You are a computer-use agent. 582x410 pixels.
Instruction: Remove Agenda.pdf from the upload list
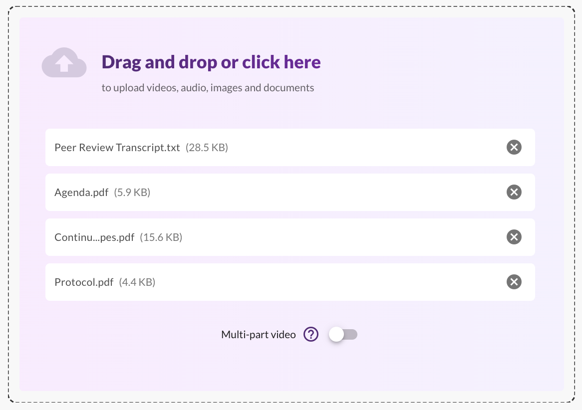[514, 192]
